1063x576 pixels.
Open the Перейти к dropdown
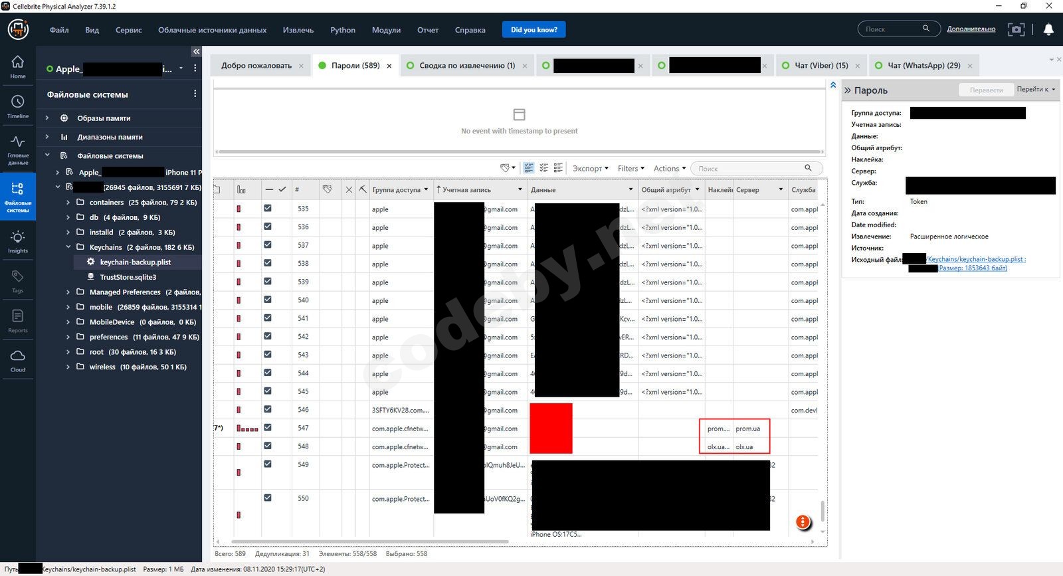(1036, 90)
